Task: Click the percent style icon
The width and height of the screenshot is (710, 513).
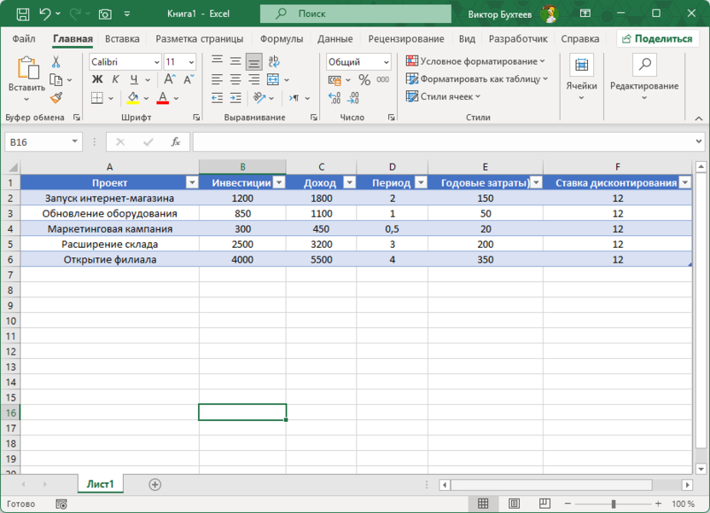Action: click(364, 79)
